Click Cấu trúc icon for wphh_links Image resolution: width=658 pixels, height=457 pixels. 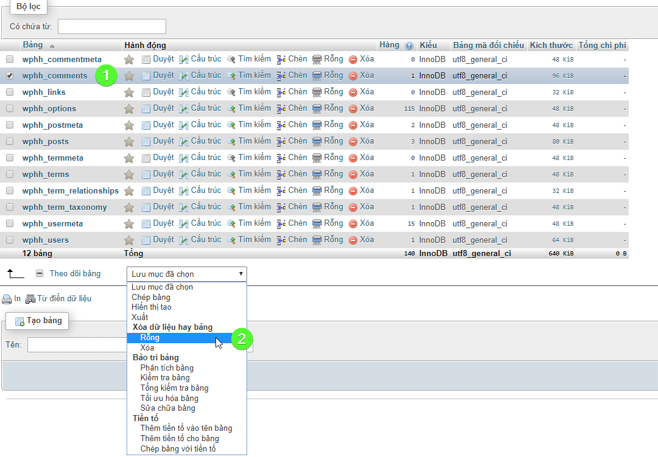tap(184, 92)
